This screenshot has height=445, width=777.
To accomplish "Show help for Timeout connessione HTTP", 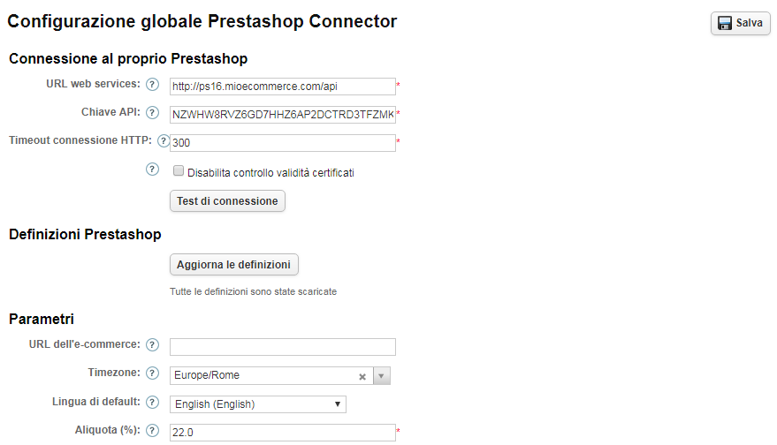I will tap(164, 141).
